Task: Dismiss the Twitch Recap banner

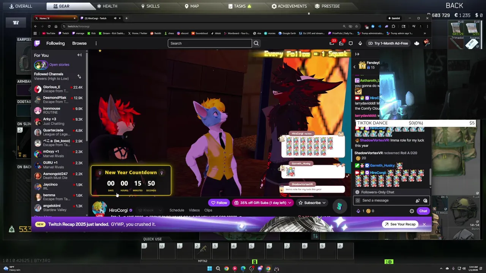Action: click(424, 224)
